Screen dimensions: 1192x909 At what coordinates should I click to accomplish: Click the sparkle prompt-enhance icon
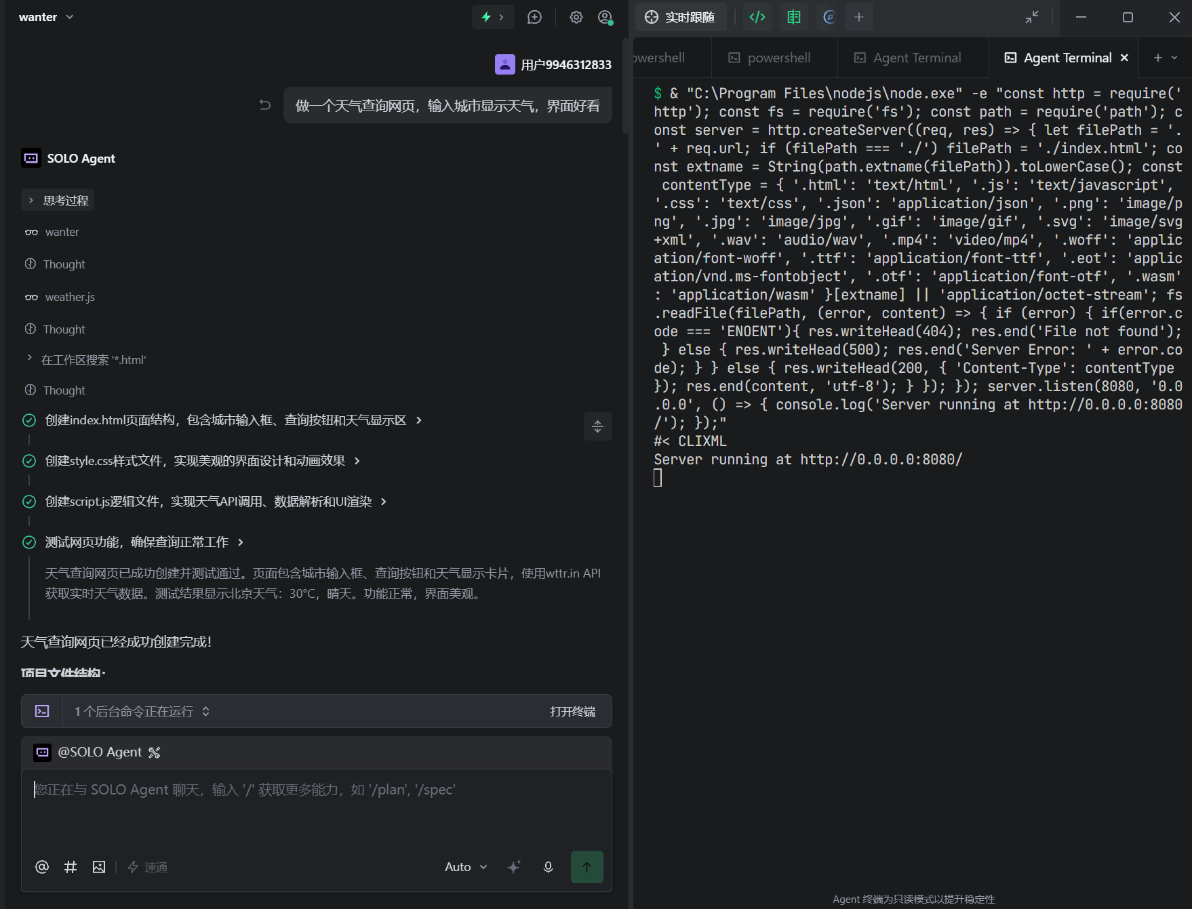point(514,867)
